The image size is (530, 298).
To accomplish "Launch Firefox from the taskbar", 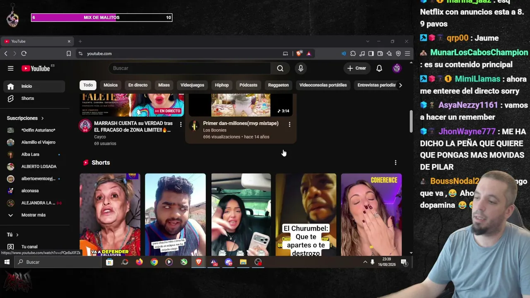I will coord(139,262).
